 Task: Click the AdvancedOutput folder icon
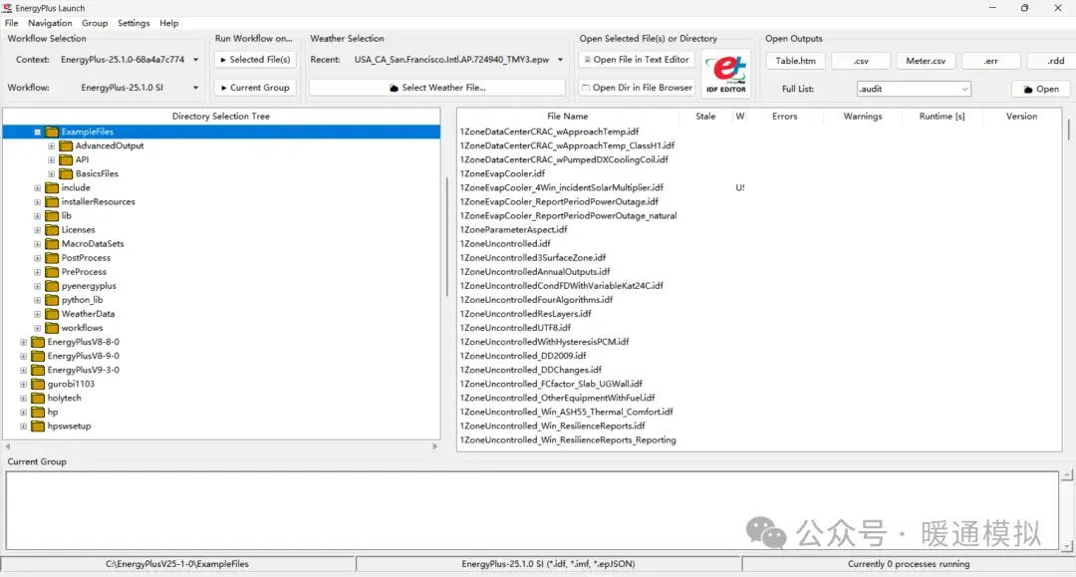[x=66, y=145]
